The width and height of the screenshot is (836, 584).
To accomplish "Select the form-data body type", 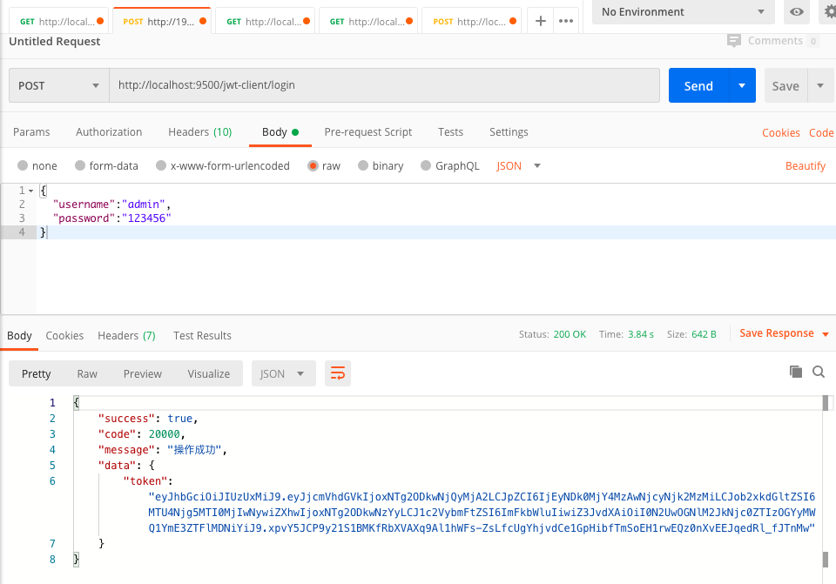I will pyautogui.click(x=80, y=165).
